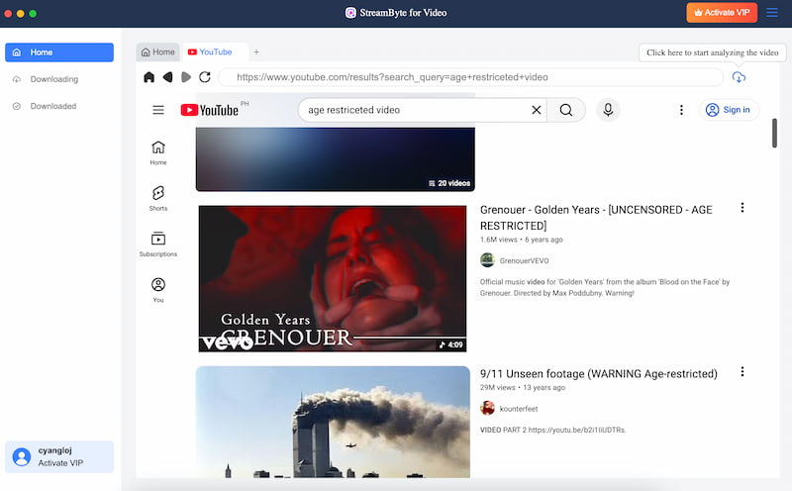The image size is (792, 491).
Task: Open YouTube guide hamburger menu
Action: coord(158,110)
